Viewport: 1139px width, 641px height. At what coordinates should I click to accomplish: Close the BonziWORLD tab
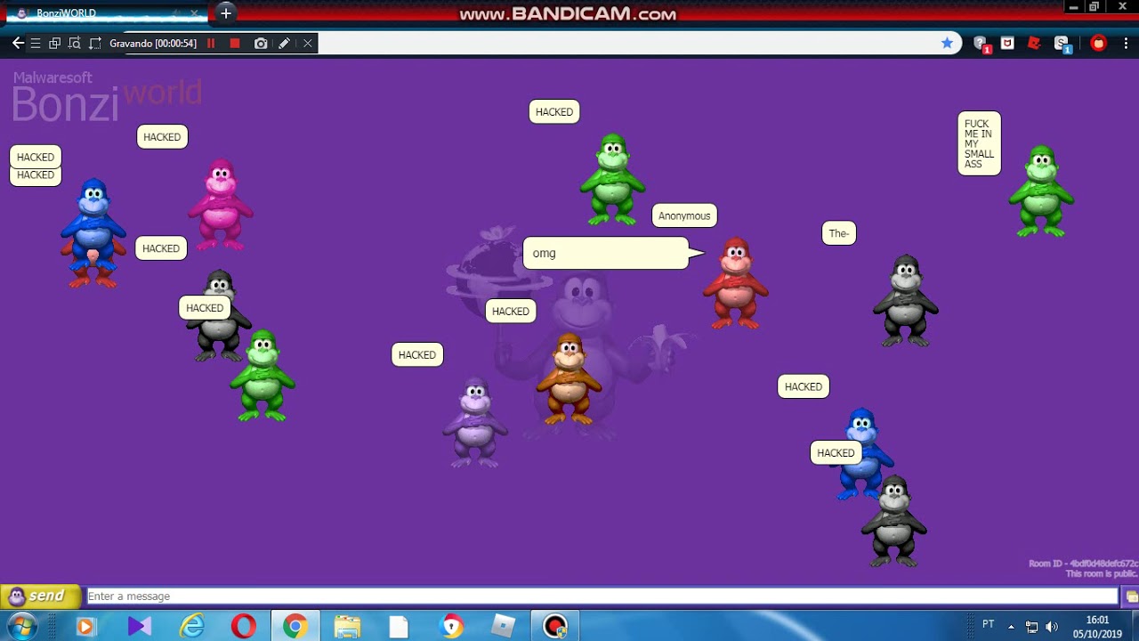click(x=194, y=13)
